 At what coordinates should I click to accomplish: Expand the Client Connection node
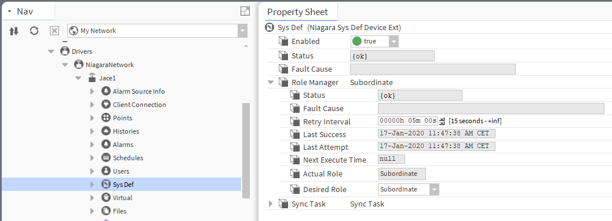point(92,105)
